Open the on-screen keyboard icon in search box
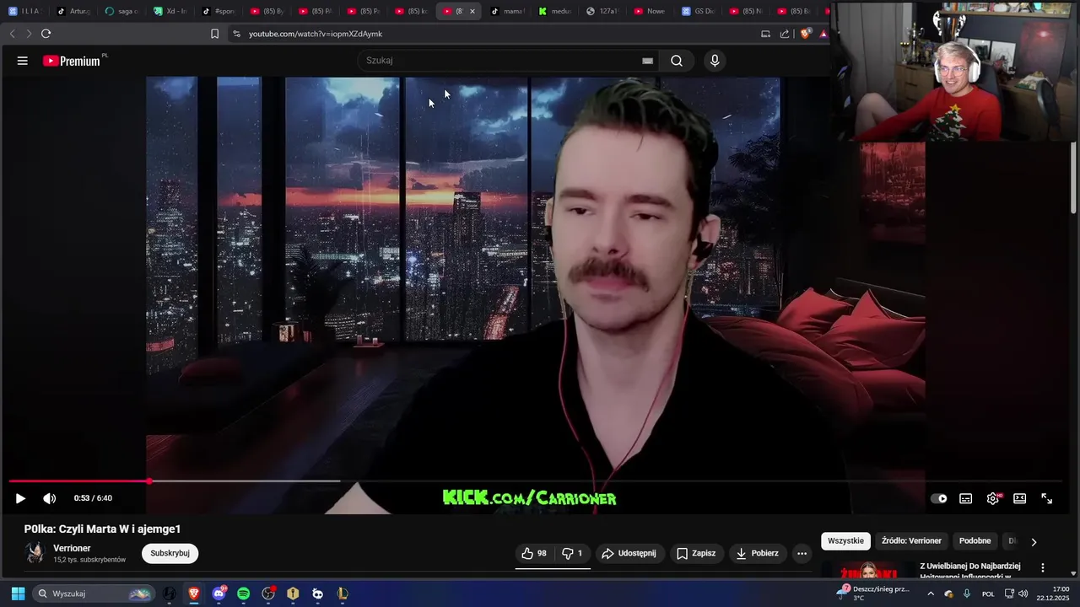Image resolution: width=1080 pixels, height=607 pixels. 647,61
